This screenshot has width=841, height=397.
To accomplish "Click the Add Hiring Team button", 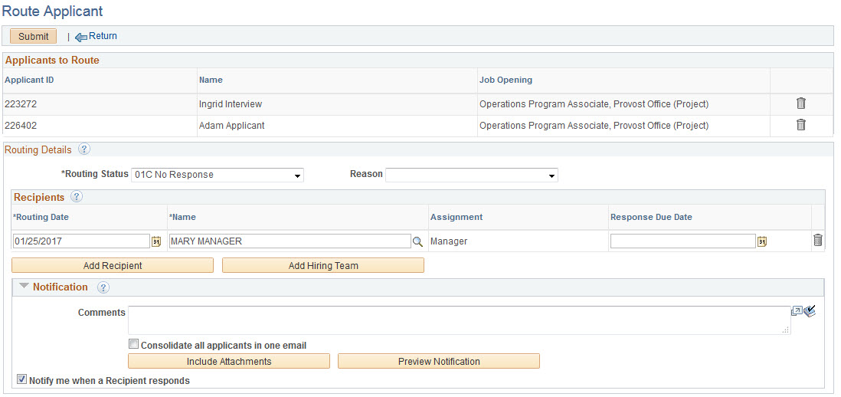I will (x=323, y=265).
